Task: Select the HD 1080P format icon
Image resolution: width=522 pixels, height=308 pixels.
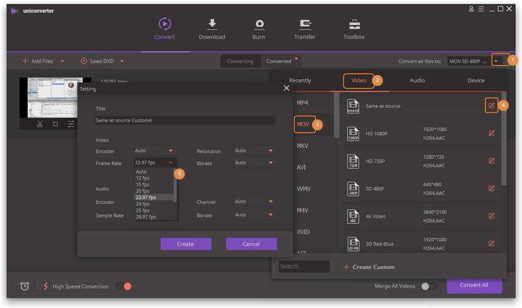Action: point(353,134)
